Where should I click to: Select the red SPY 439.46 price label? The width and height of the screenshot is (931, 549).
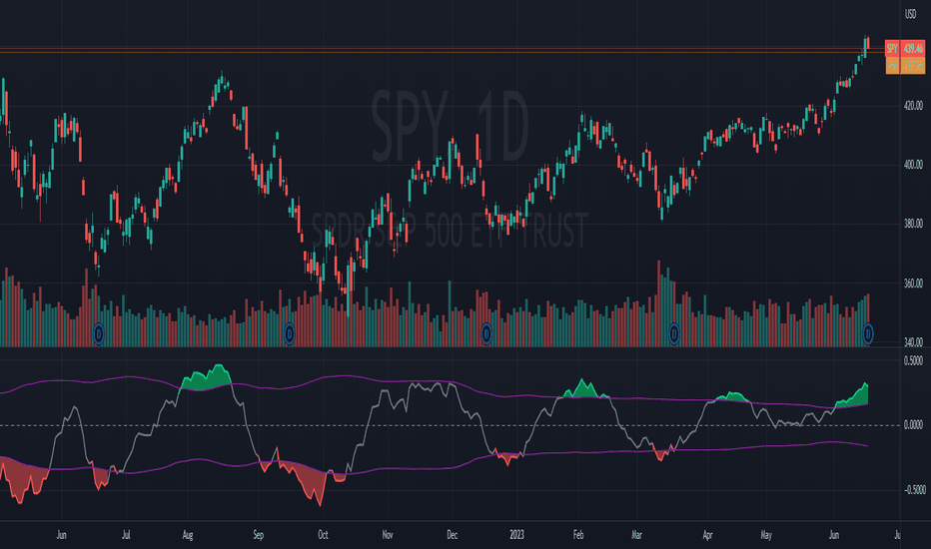click(x=905, y=49)
